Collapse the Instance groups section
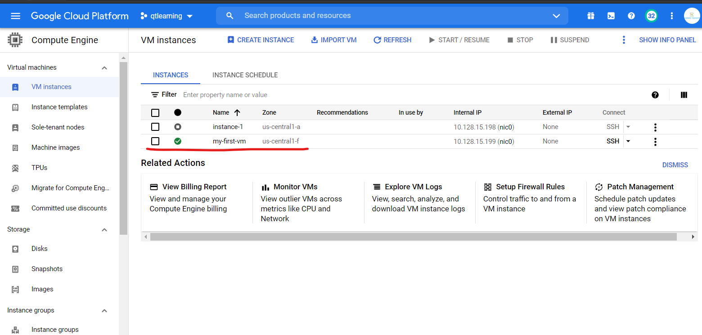This screenshot has height=335, width=702. coord(104,311)
